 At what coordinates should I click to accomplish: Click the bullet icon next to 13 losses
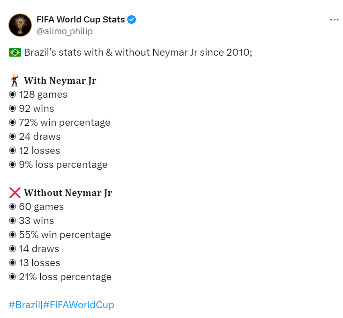pyautogui.click(x=12, y=263)
